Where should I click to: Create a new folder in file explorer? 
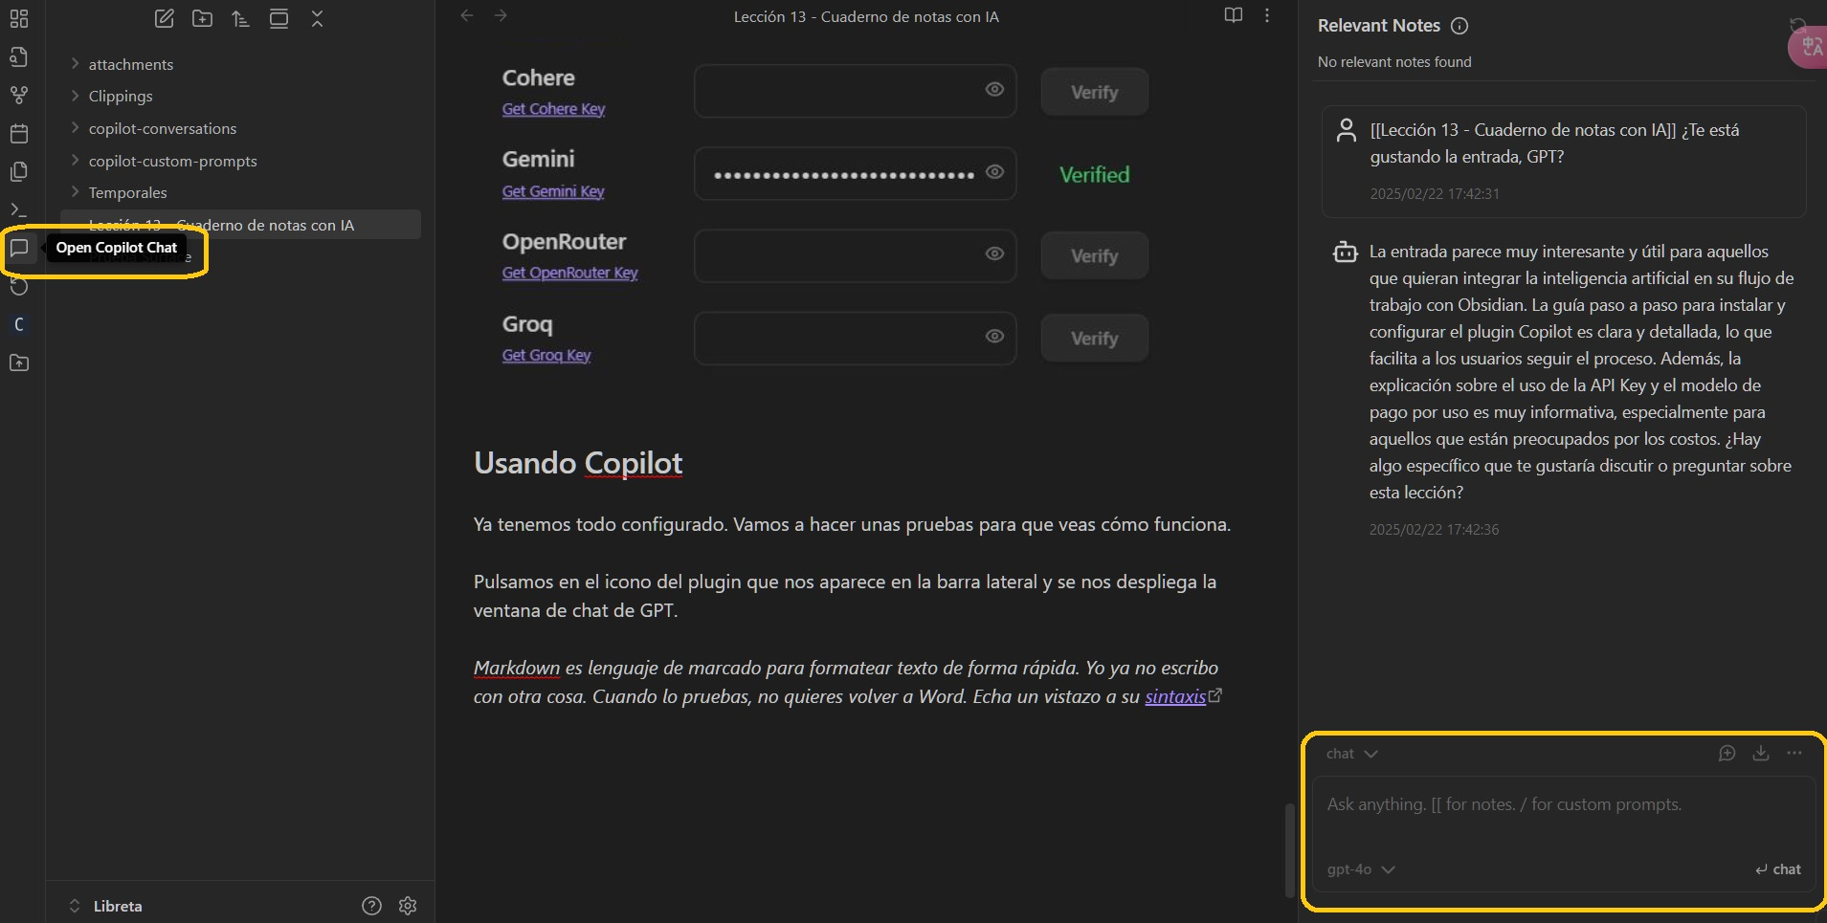[x=202, y=18]
